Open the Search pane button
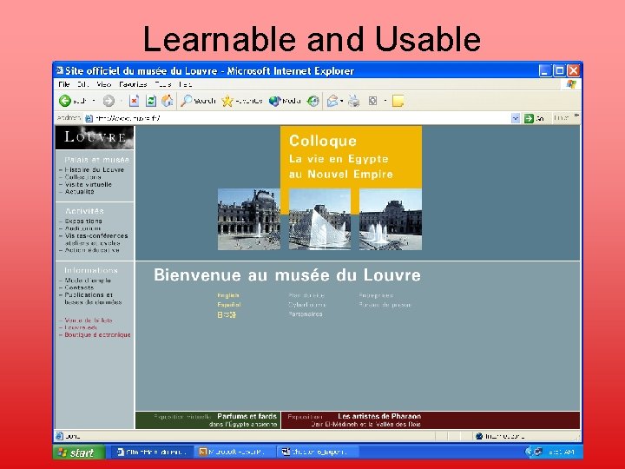 [x=198, y=101]
